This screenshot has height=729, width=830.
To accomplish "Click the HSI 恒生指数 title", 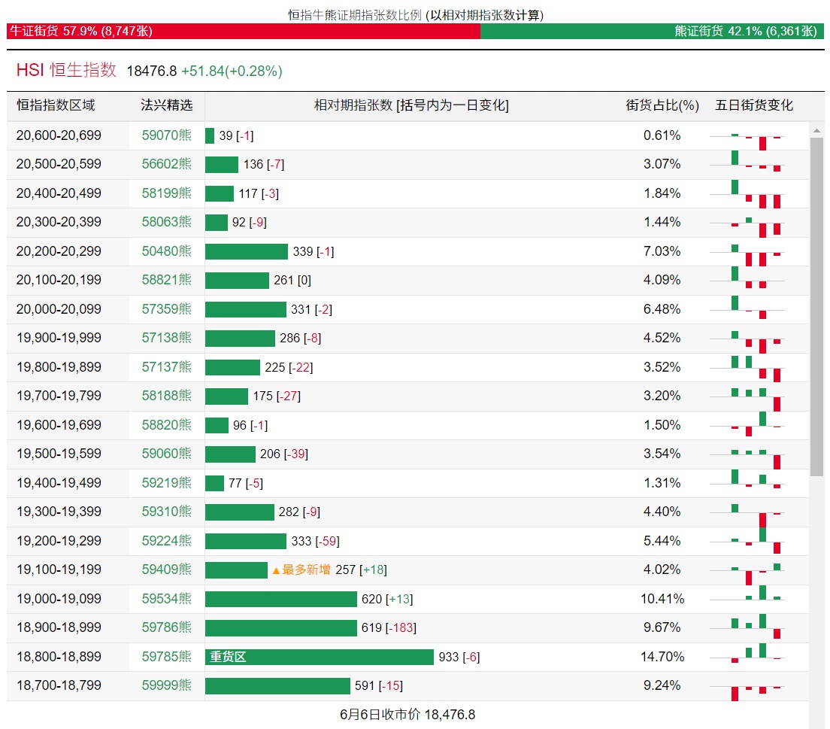I will (x=66, y=70).
